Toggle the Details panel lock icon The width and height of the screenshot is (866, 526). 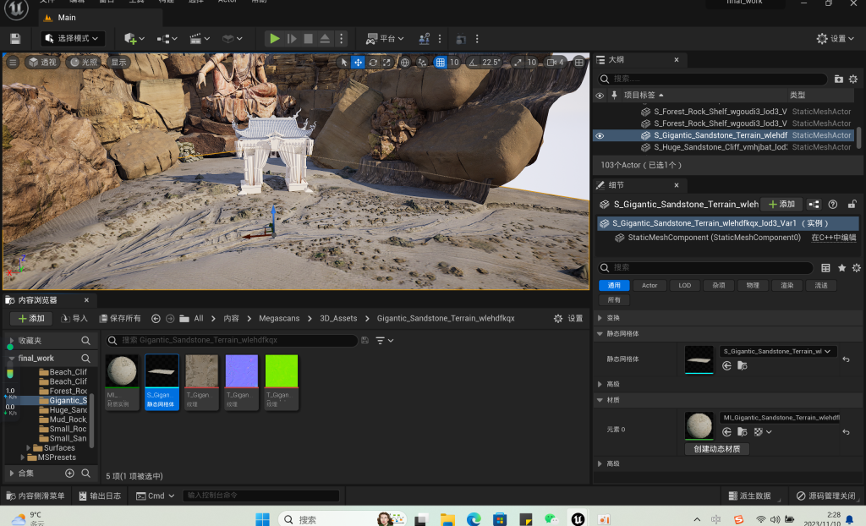(x=852, y=205)
